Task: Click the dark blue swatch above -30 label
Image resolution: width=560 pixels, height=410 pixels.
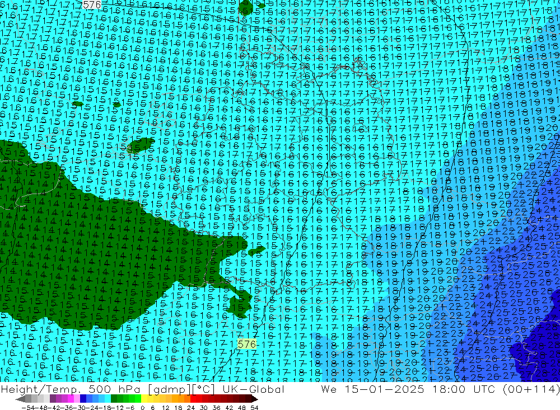Action: (83, 399)
